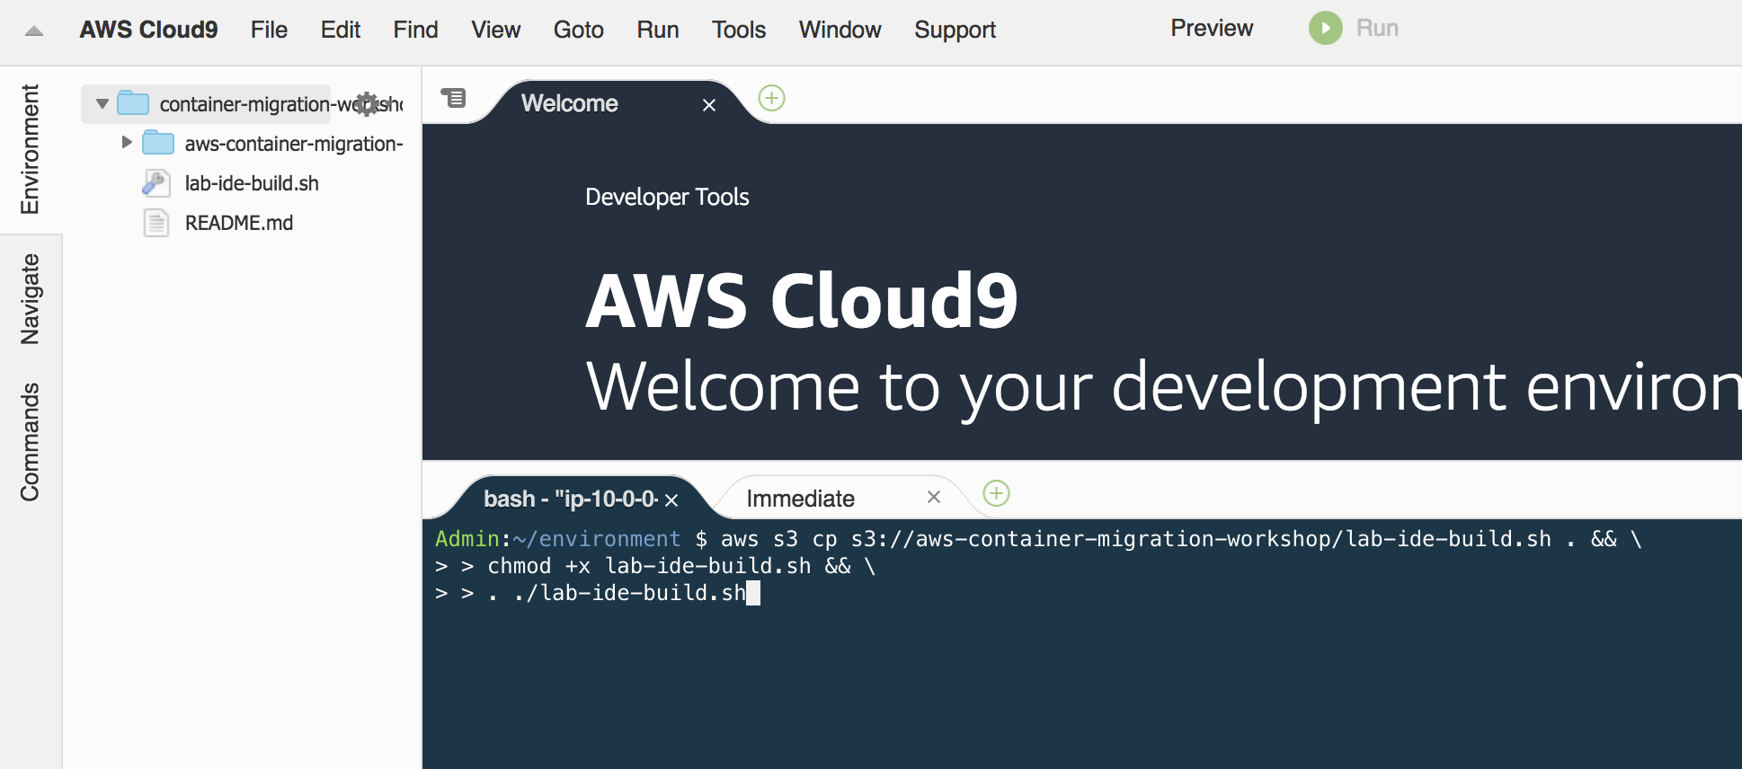
Task: Click the 'Developer Tools' heading text
Action: pos(667,197)
